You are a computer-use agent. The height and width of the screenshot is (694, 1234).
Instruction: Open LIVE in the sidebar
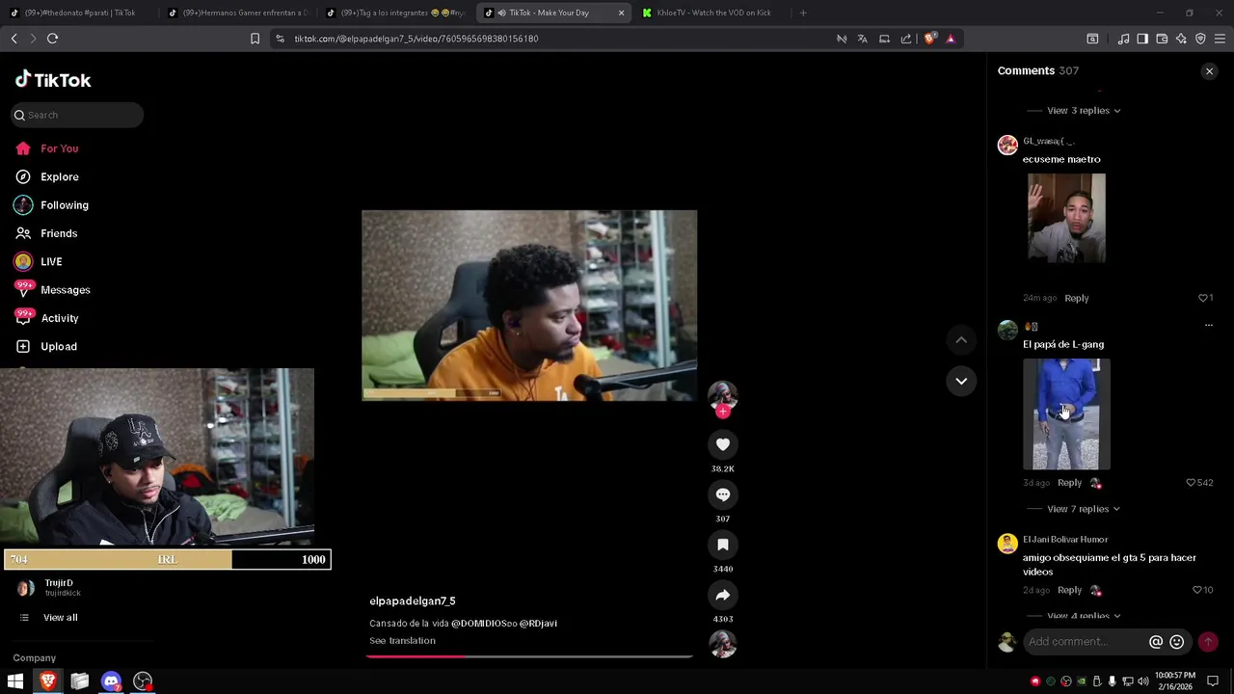tap(51, 262)
